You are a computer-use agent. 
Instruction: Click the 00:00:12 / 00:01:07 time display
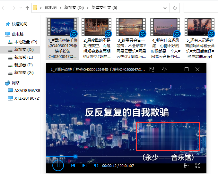coord(118,166)
